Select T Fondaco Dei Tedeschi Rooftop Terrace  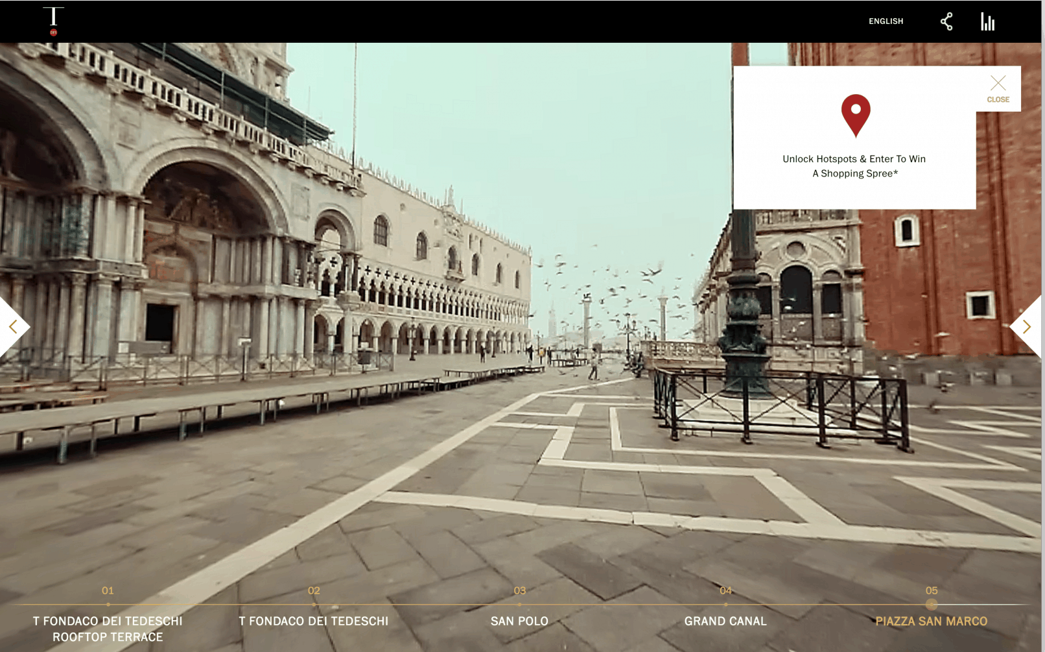click(x=108, y=629)
